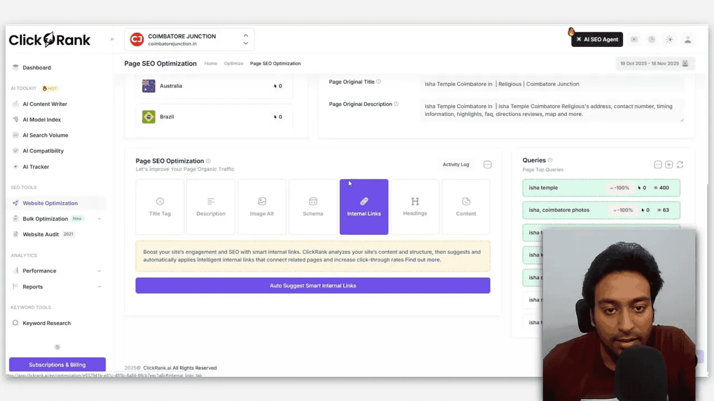Open the Queries panel ellipsis menu
Viewport: 714px width, 401px height.
[658, 164]
